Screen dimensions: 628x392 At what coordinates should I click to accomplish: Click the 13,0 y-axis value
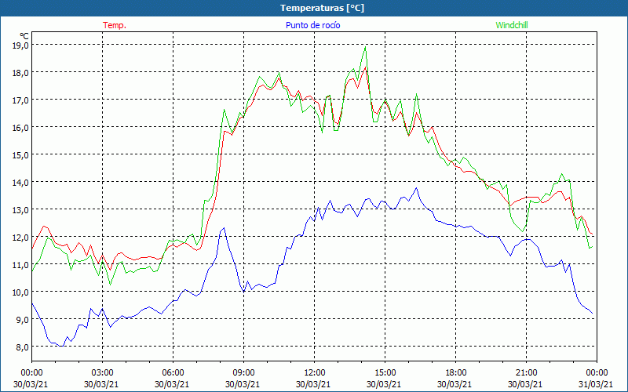20,209
